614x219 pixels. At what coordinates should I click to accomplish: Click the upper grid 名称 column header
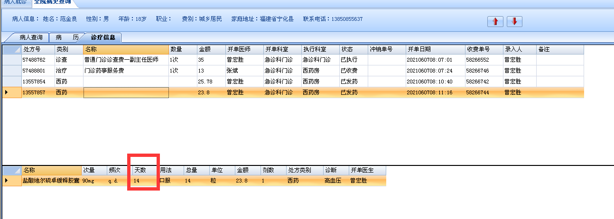(126, 49)
